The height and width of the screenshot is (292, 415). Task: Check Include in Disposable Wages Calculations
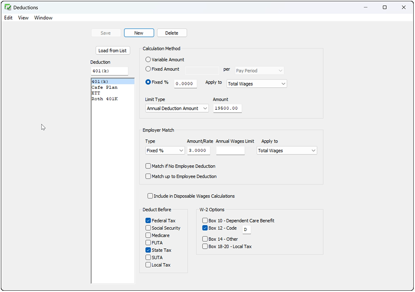tap(150, 196)
